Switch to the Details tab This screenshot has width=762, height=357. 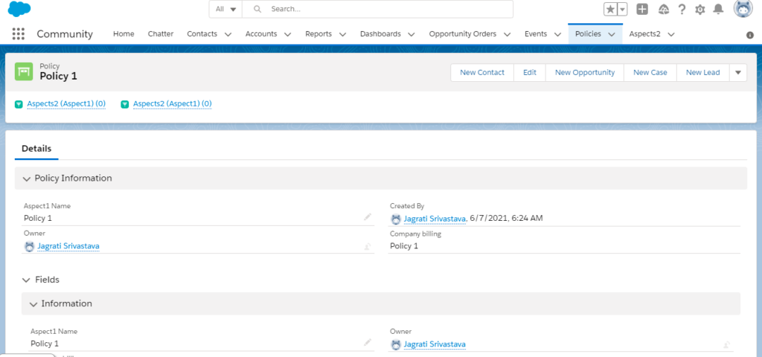(36, 149)
